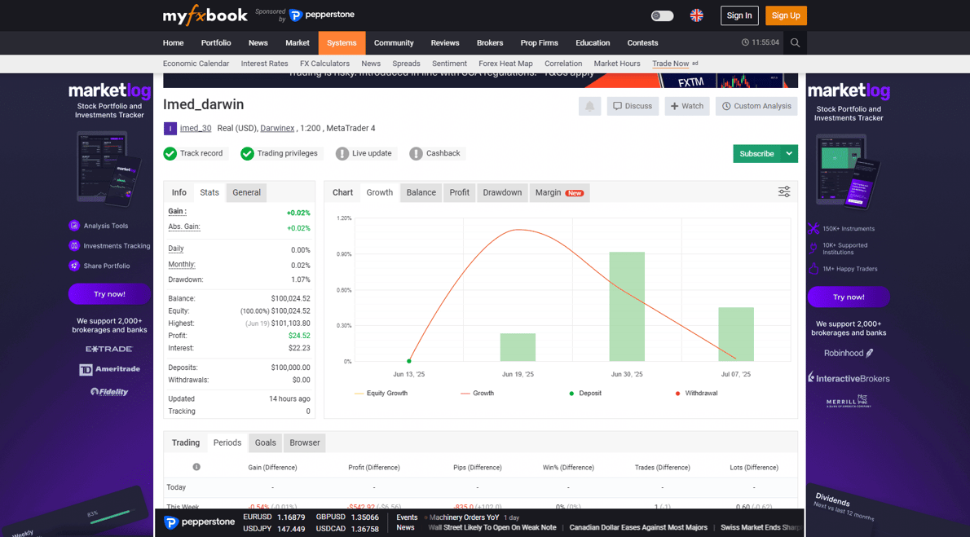The height and width of the screenshot is (537, 970).
Task: Expand the Subscribe dropdown arrow
Action: tap(789, 153)
